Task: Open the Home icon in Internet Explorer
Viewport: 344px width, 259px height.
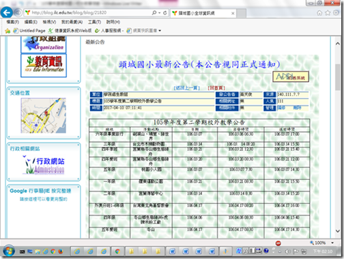Action: tap(319, 13)
